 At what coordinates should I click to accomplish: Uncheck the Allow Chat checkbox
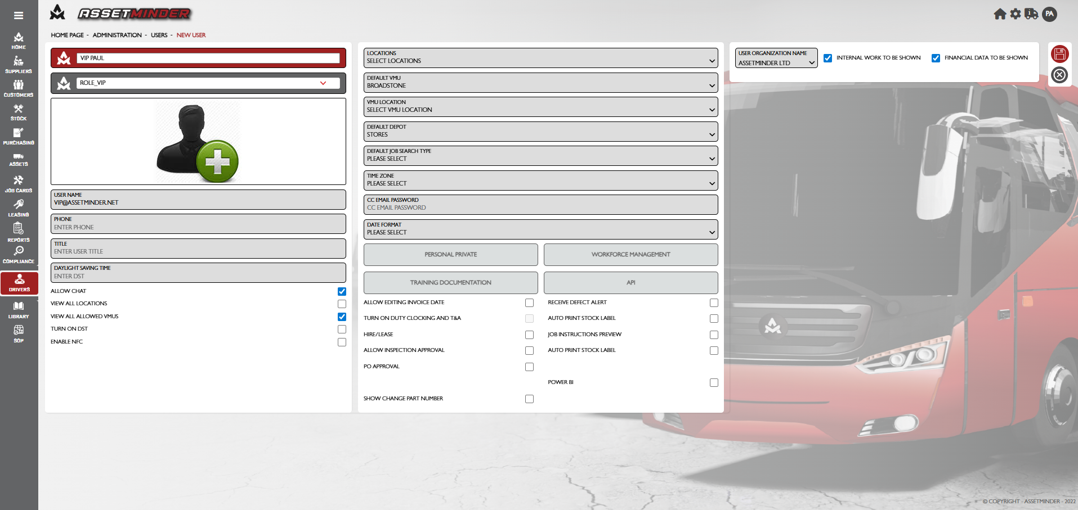pyautogui.click(x=342, y=291)
